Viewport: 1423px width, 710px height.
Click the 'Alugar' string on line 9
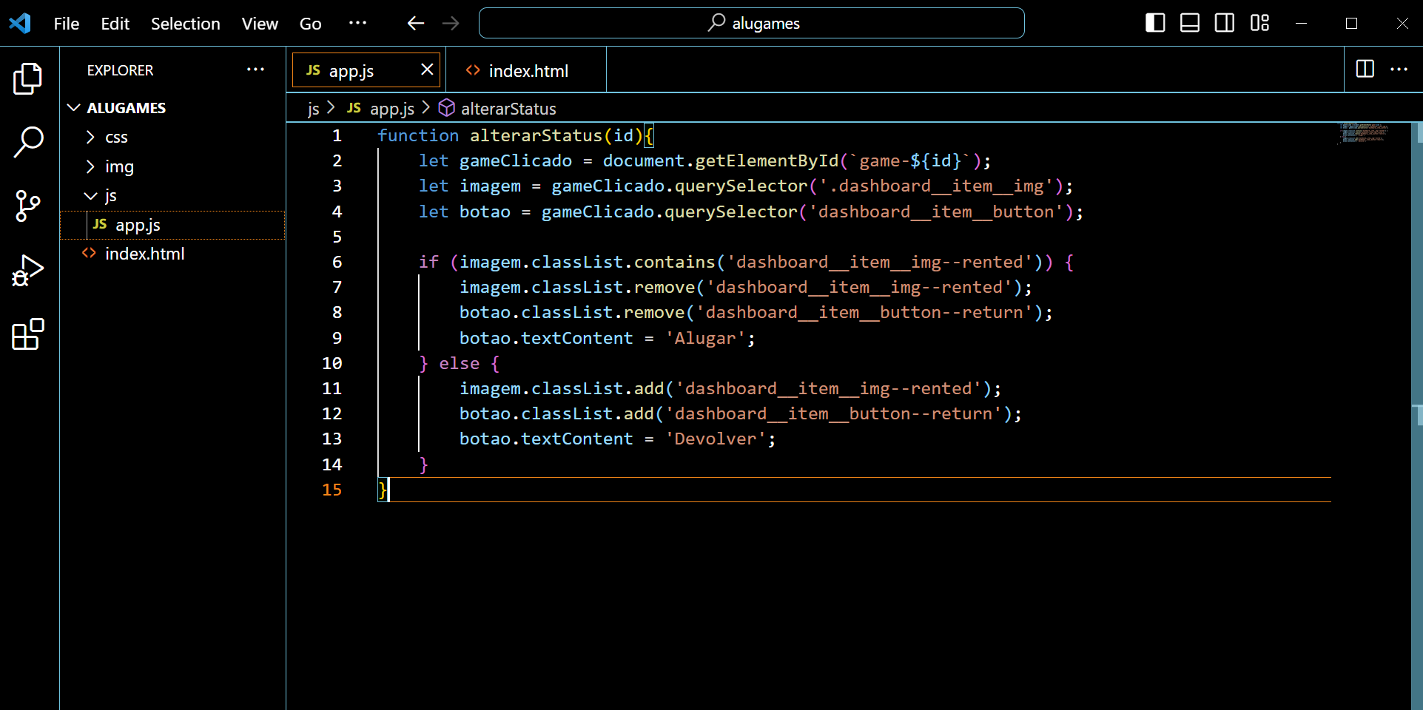click(705, 338)
